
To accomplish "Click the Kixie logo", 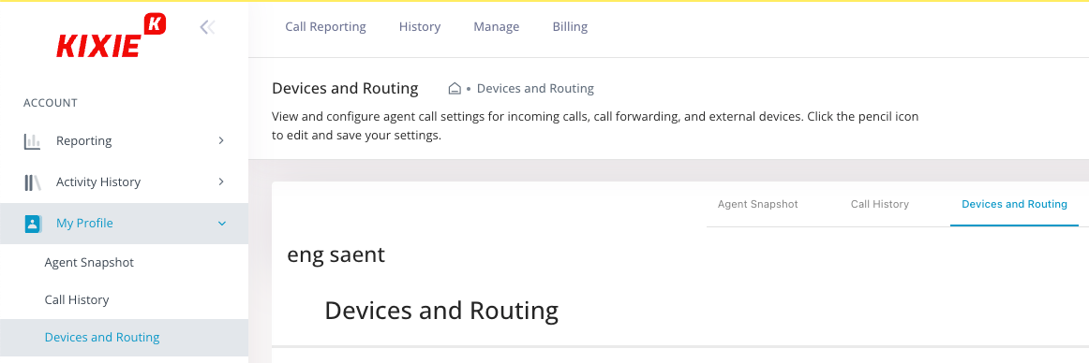I will coord(111,36).
